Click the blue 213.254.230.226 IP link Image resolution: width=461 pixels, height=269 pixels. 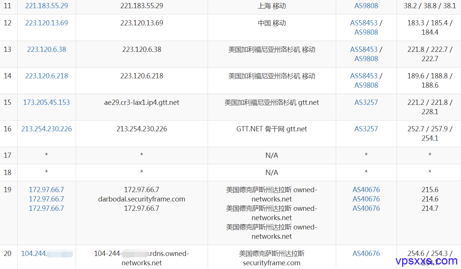pos(47,129)
